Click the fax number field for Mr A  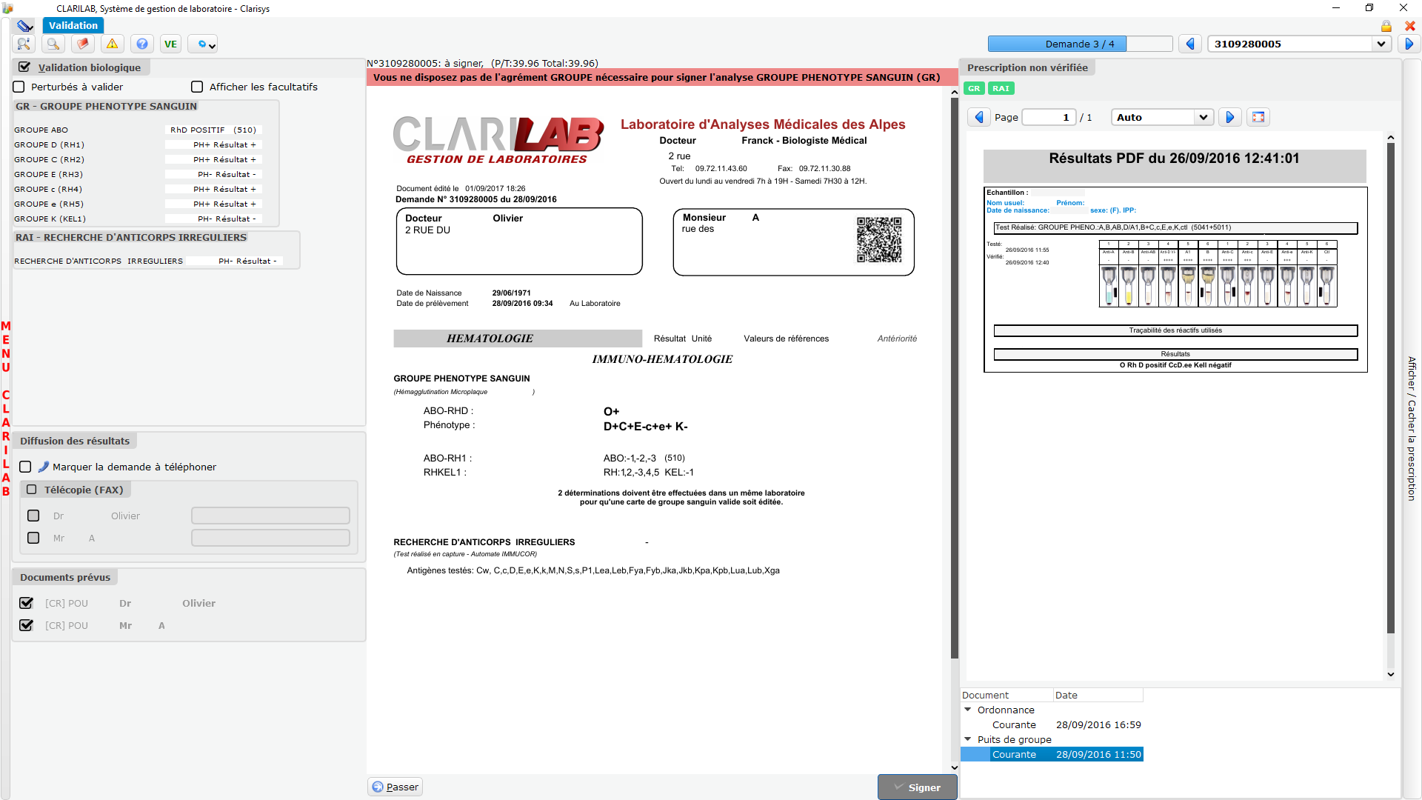pos(270,538)
